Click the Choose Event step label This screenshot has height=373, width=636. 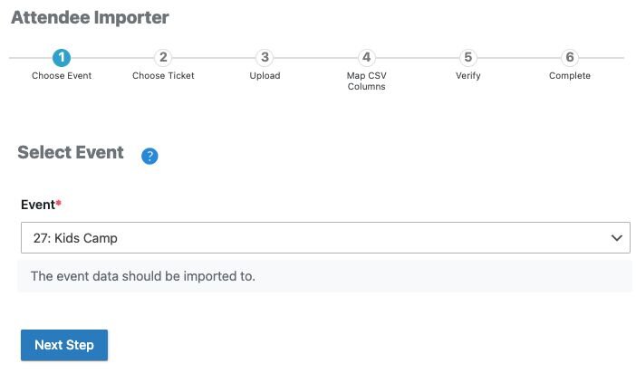click(x=62, y=76)
